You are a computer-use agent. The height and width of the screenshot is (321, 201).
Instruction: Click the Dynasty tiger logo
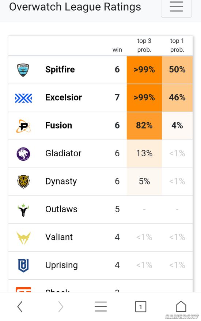23,182
